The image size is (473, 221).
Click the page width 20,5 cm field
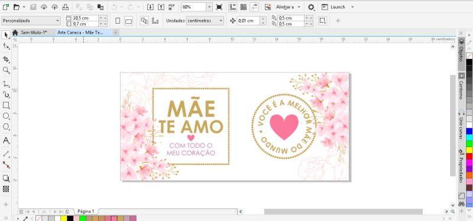85,18
